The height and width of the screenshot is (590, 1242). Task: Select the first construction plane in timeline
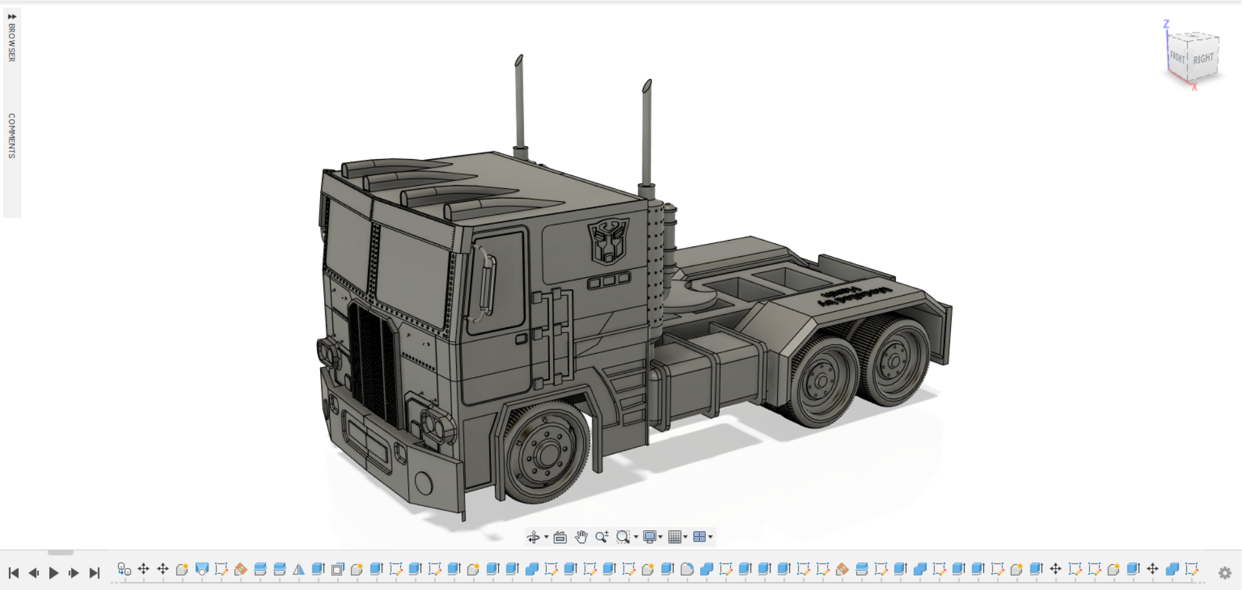(260, 569)
